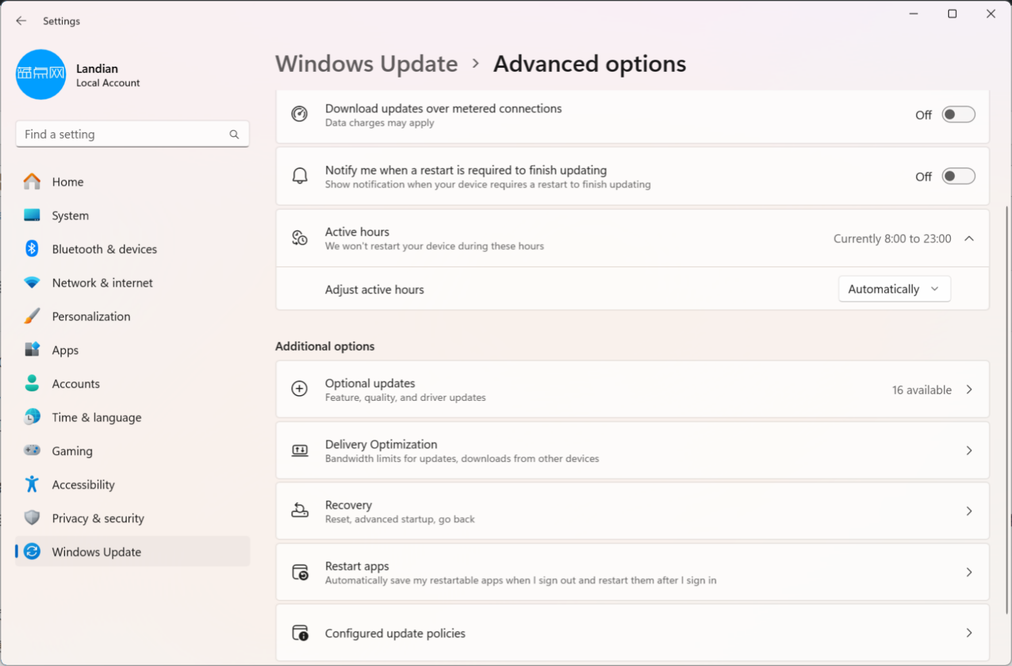Click the Privacy & security shield icon
1012x666 pixels.
click(32, 518)
